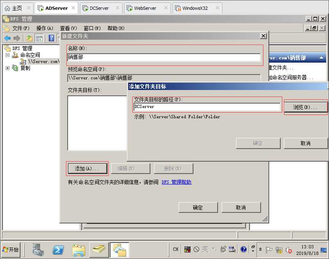The image size is (329, 259).
Task: Open the scanner-style yellow taskbar app
Action: coord(99,250)
